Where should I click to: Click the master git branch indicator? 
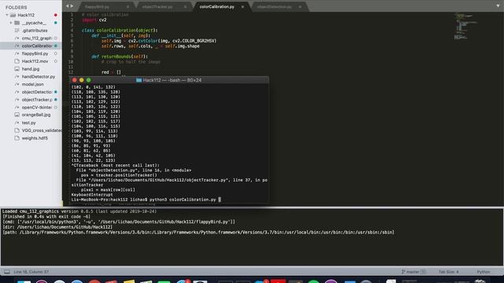point(413,272)
